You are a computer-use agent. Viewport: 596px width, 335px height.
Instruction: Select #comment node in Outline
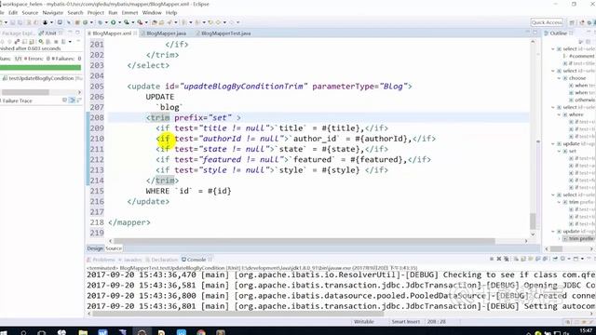[x=581, y=56]
